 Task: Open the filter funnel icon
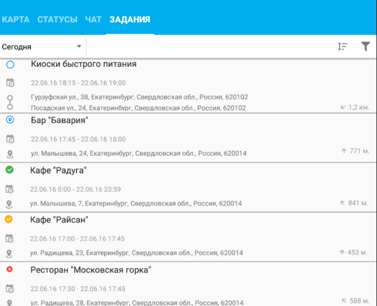click(365, 46)
